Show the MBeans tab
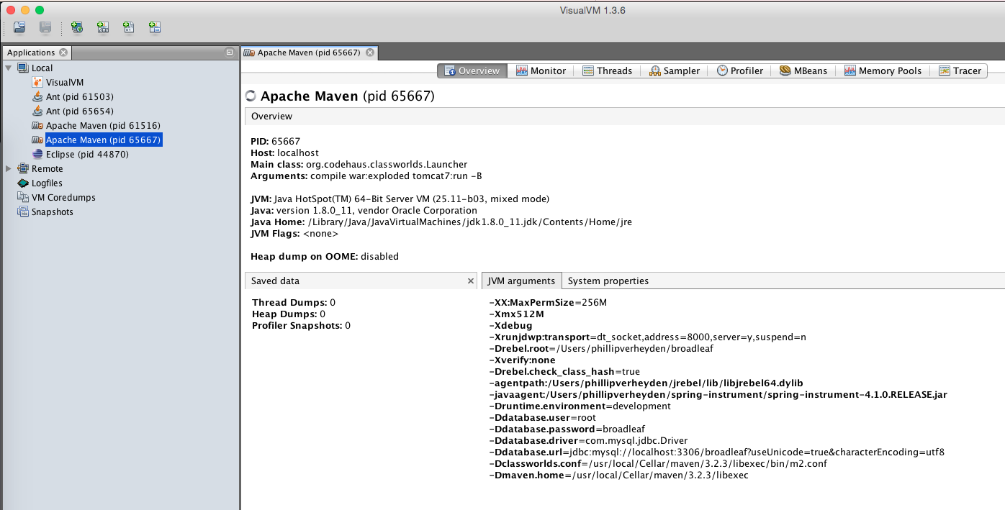Viewport: 1005px width, 510px height. pyautogui.click(x=803, y=70)
